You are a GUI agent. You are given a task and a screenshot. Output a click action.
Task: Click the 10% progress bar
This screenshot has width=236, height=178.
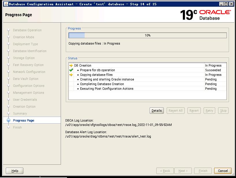[x=148, y=35]
